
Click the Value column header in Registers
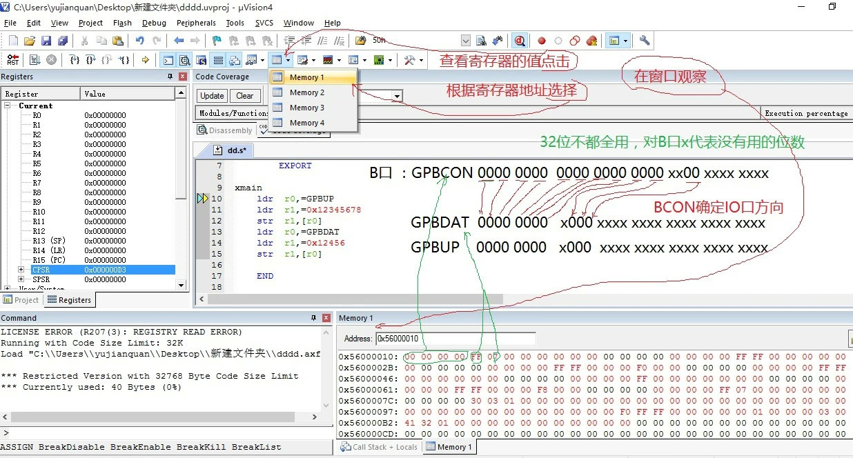(128, 93)
